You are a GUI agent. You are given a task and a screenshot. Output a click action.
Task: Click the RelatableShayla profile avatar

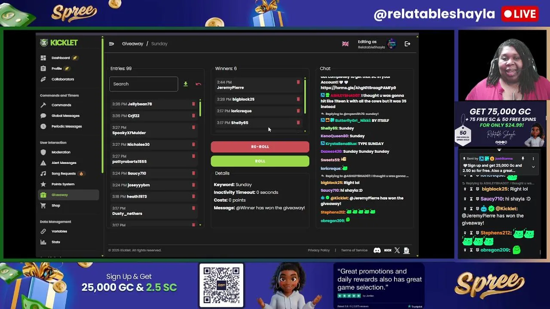(x=391, y=44)
